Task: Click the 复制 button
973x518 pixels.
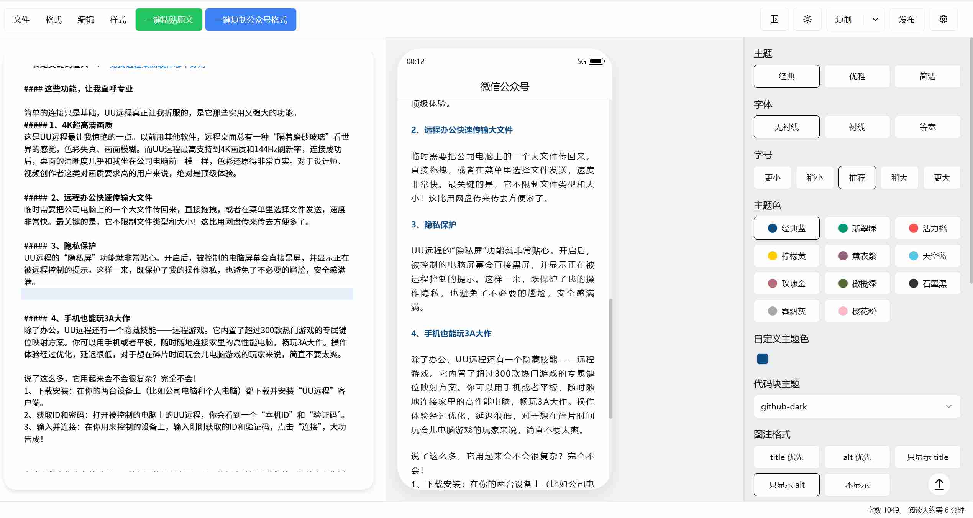Action: [x=843, y=19]
